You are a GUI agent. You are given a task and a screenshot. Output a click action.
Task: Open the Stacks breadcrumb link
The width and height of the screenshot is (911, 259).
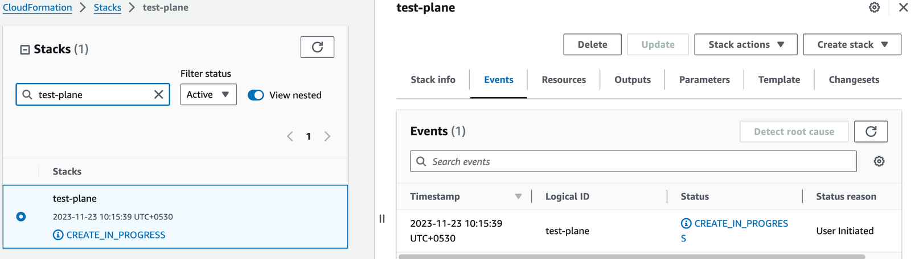point(108,7)
